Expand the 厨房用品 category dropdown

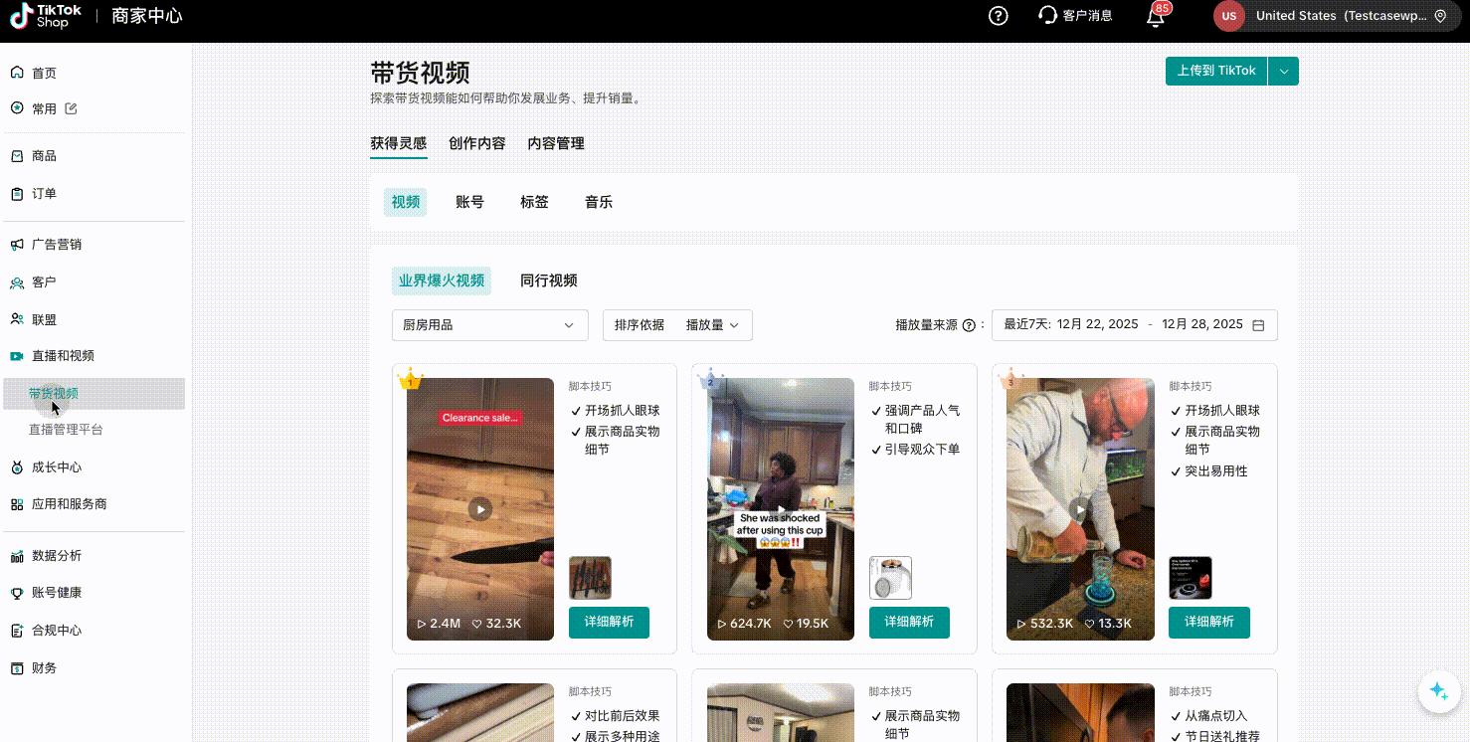pos(488,325)
